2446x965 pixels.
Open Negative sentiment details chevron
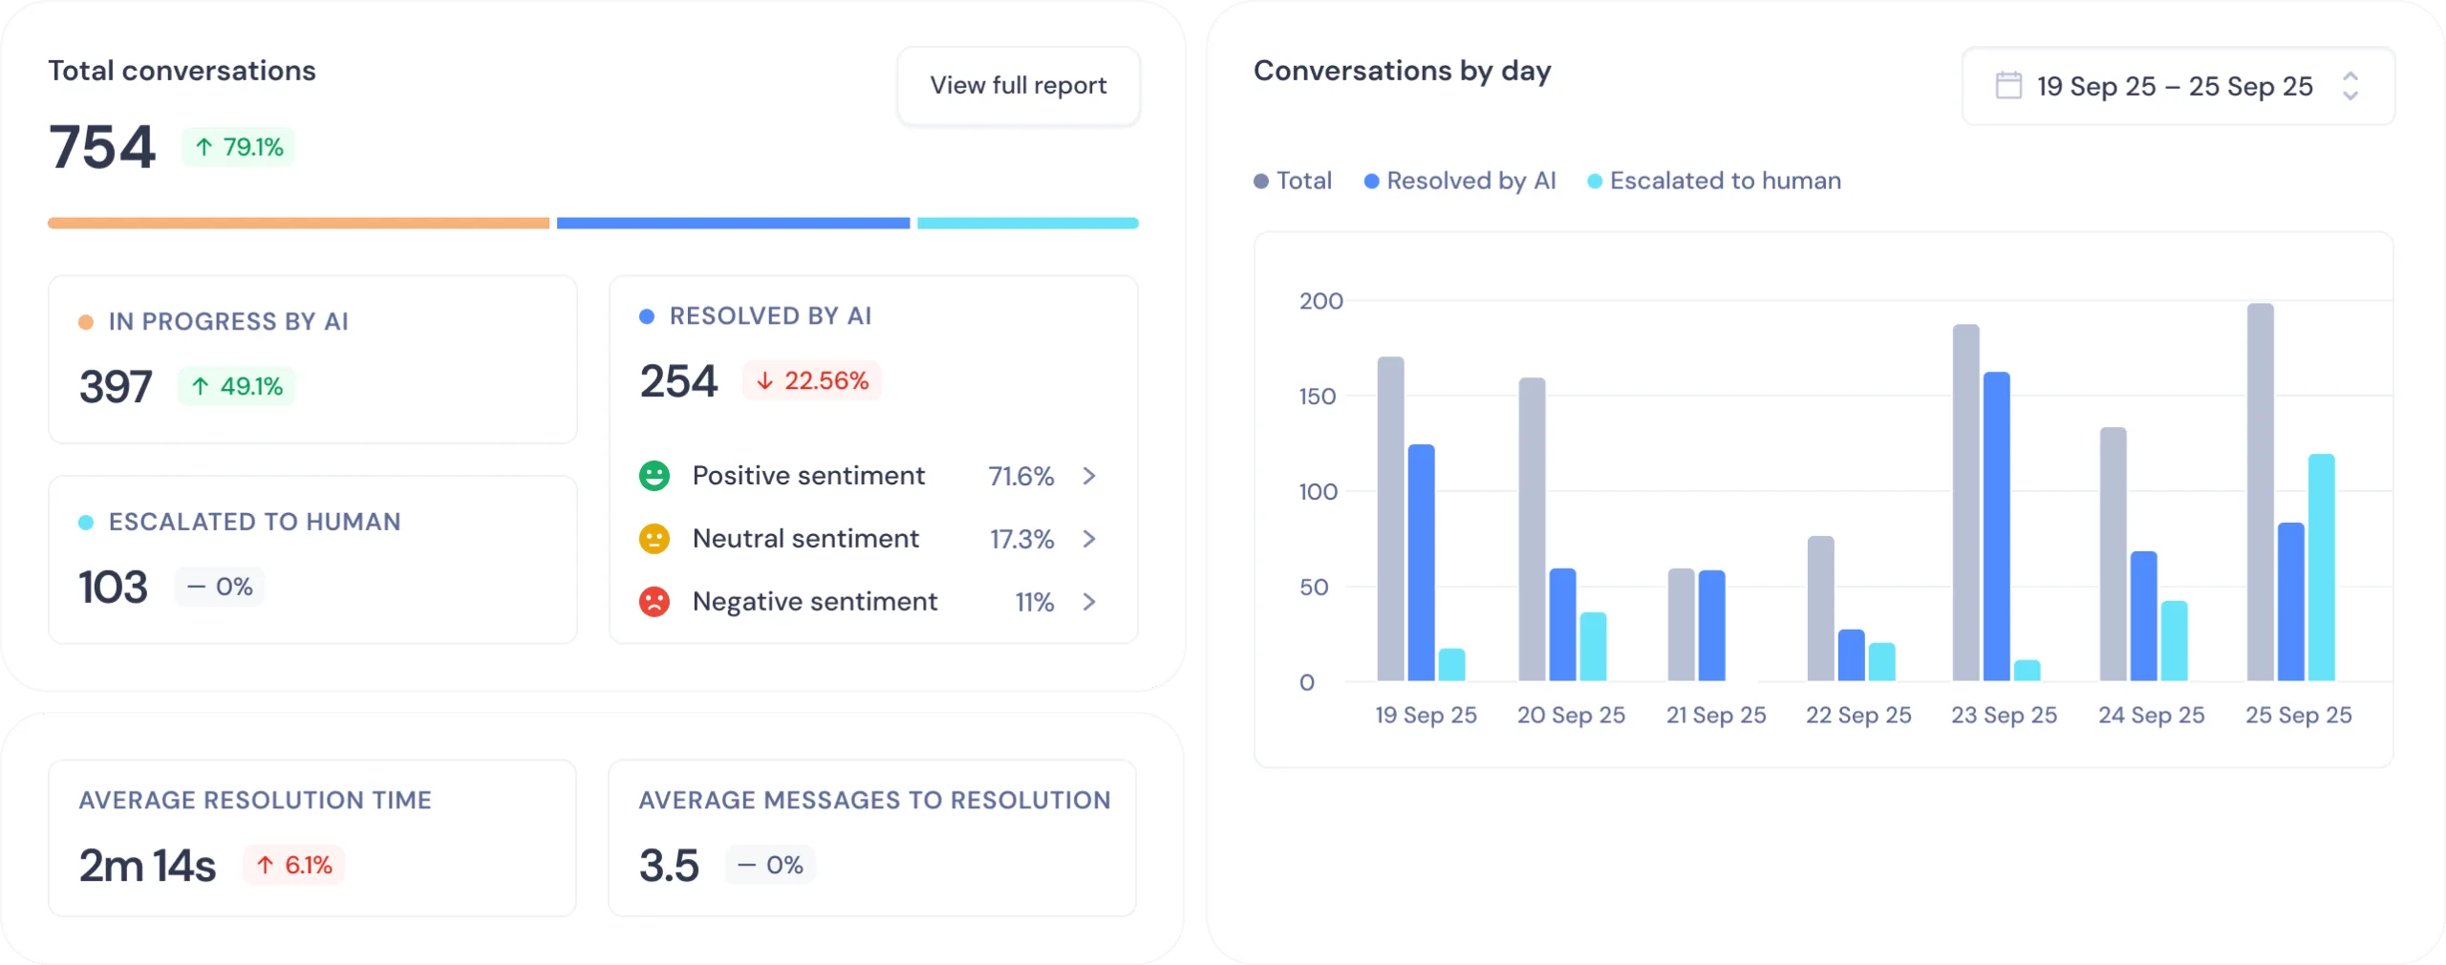(x=1089, y=602)
